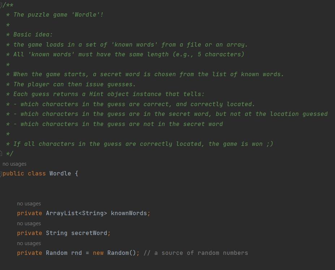Collapse the Javadoc fold marker beside /**

coord(1,5)
